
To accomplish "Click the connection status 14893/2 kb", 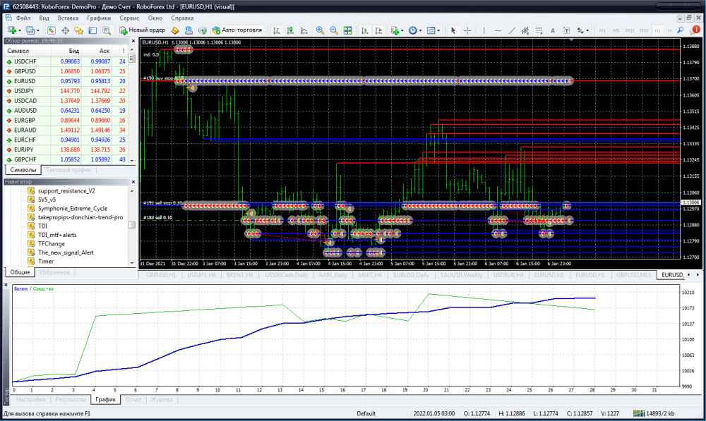I will [x=654, y=413].
